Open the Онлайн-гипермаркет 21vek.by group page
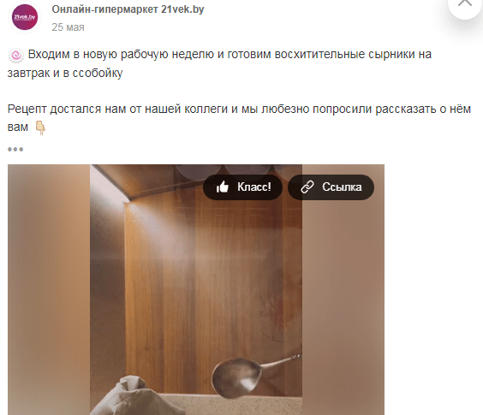This screenshot has width=483, height=415. point(128,9)
